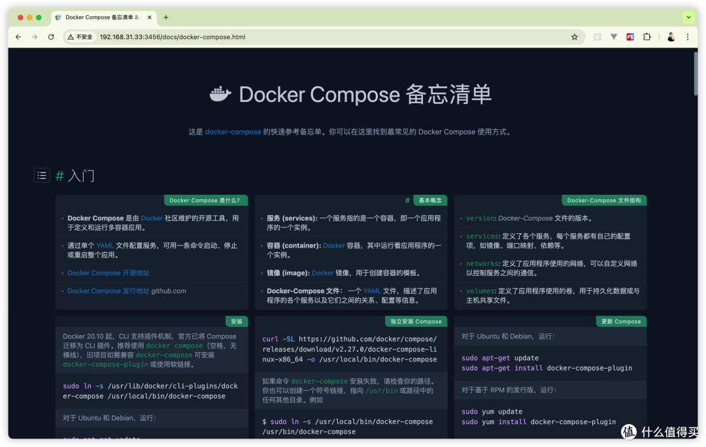Viewport: 706px width, 447px height.
Task: Click the Docker Compose 是什么? card label
Action: [x=205, y=201]
